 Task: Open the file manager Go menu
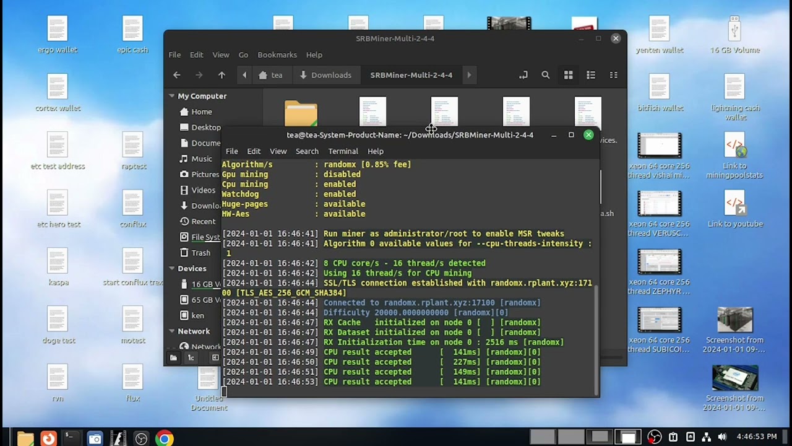243,55
